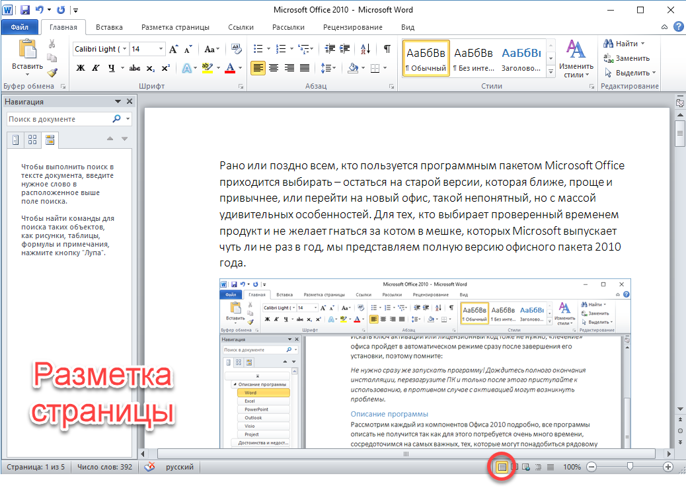Click the spell check icon in status bar
The image size is (686, 490).
coord(149,467)
